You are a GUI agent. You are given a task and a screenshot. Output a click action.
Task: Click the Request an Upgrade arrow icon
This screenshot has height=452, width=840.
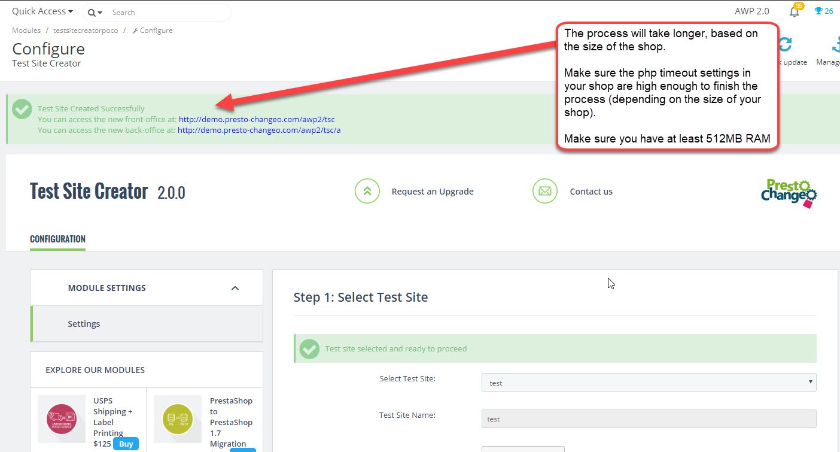[367, 192]
